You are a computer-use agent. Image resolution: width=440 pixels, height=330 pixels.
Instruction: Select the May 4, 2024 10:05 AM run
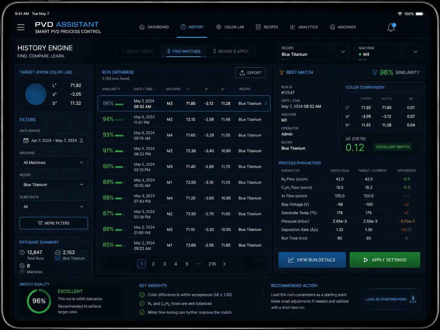point(184,183)
